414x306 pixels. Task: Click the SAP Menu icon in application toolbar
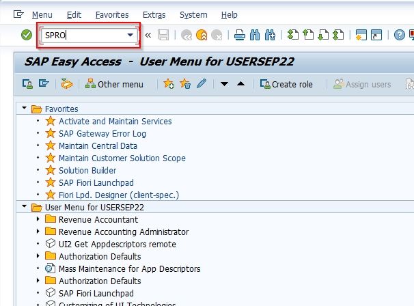(44, 84)
